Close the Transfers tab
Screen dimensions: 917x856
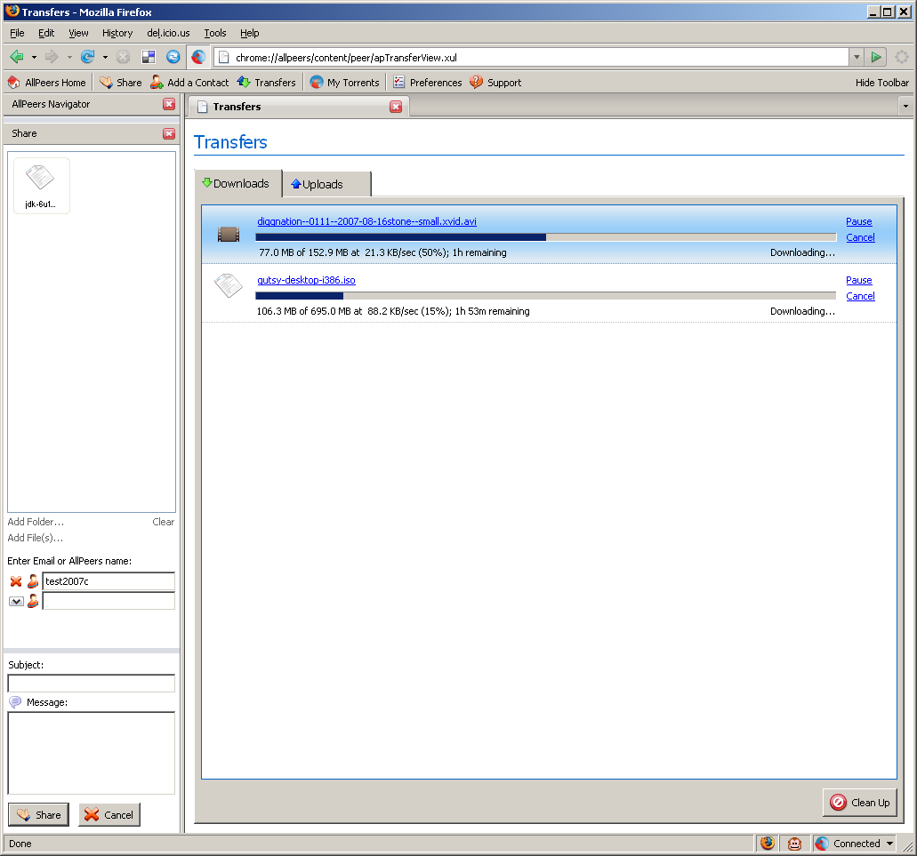(x=396, y=107)
